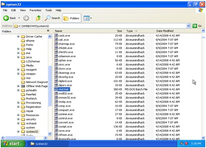
Task: Select the csrss.exe file name
Action: pyautogui.click(x=64, y=131)
